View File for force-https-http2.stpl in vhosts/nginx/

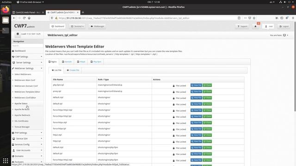pos(196,110)
